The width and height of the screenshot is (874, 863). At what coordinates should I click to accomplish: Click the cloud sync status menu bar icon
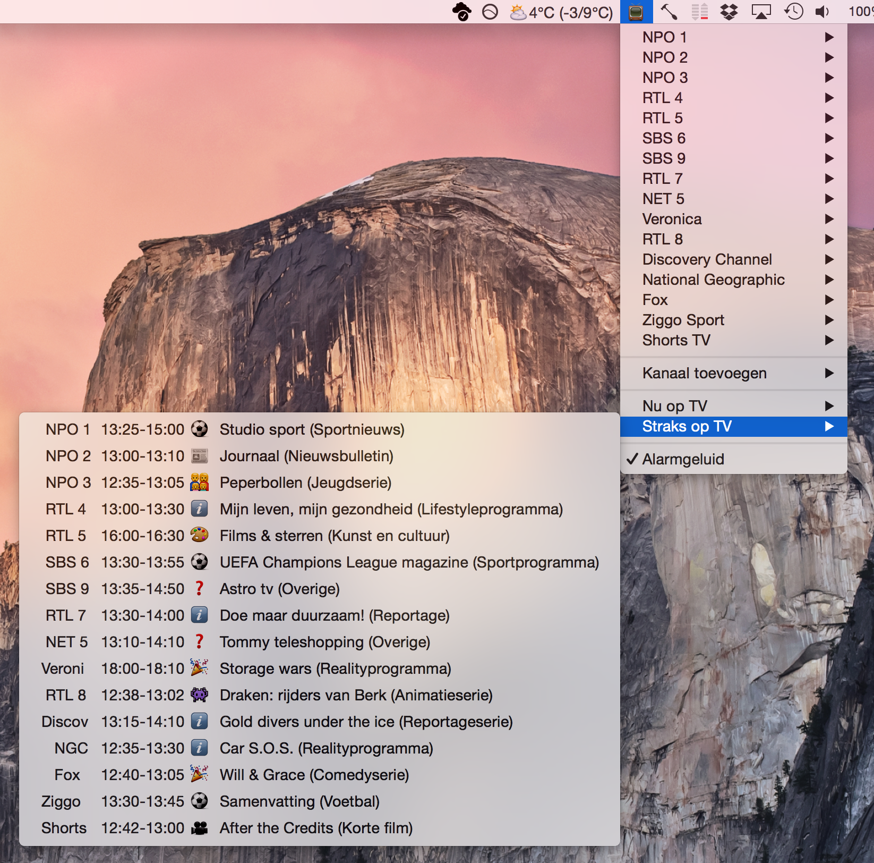coord(461,12)
